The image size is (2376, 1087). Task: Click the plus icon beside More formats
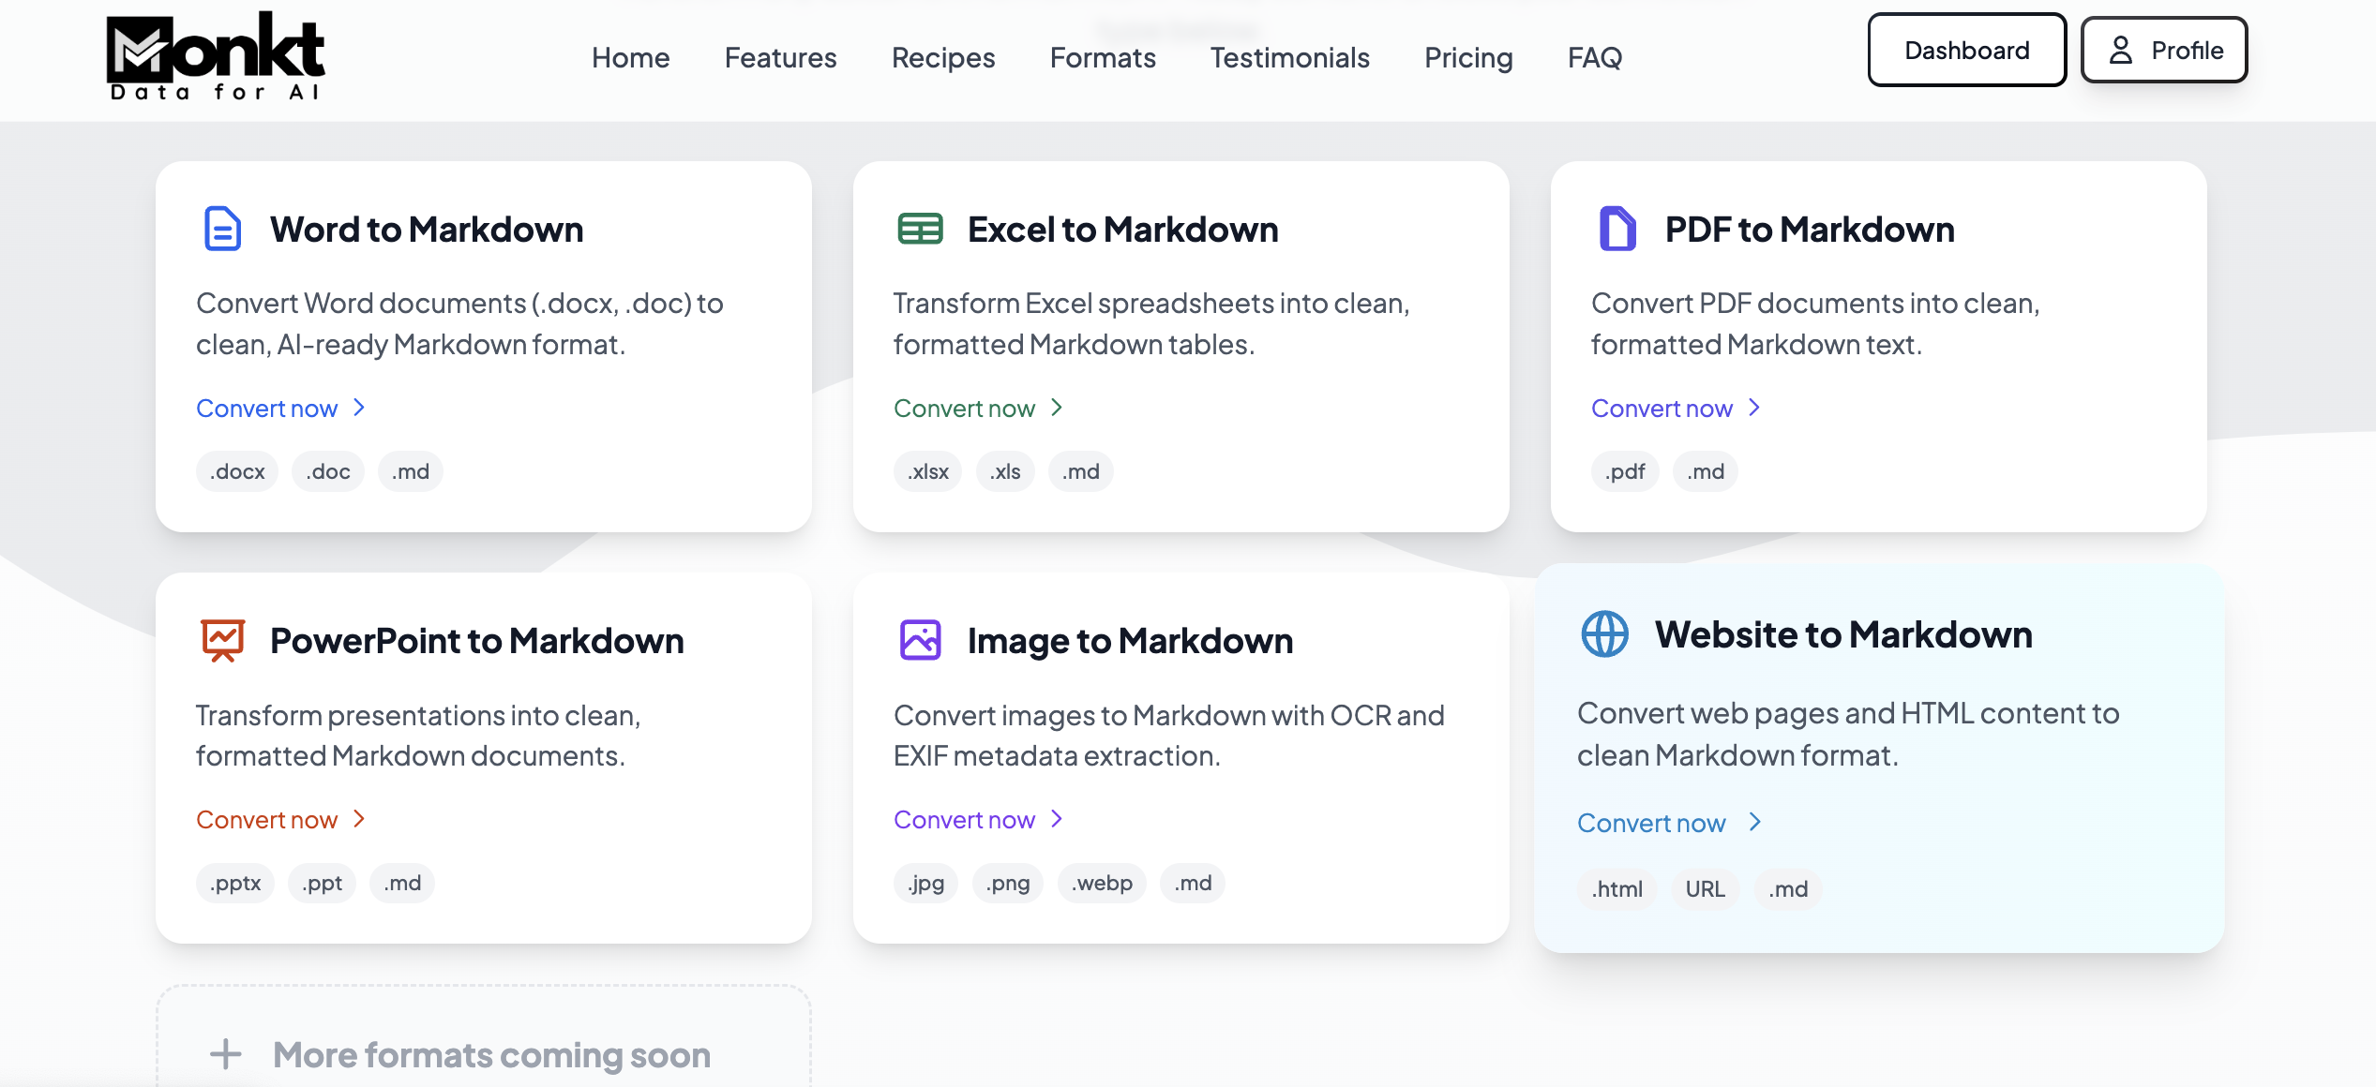(x=225, y=1054)
